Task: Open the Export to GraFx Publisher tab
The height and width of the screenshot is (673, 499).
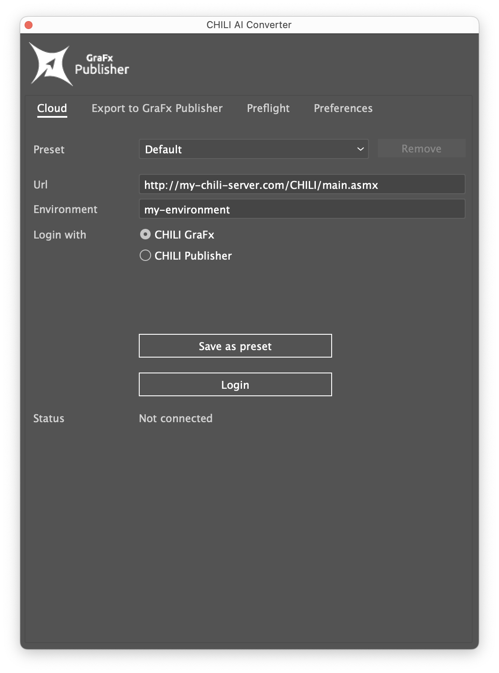Action: (x=157, y=109)
